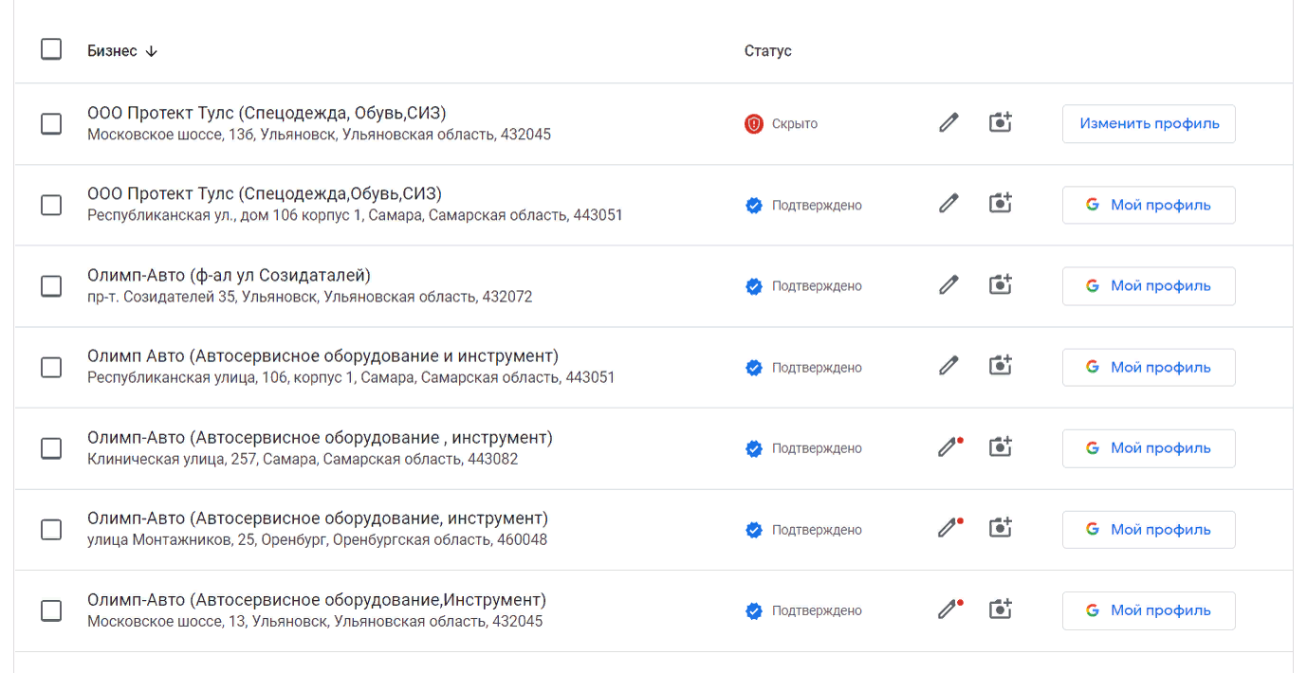
Task: Edit pencil icon for Московское шоссе, 13б row
Action: click(x=948, y=123)
